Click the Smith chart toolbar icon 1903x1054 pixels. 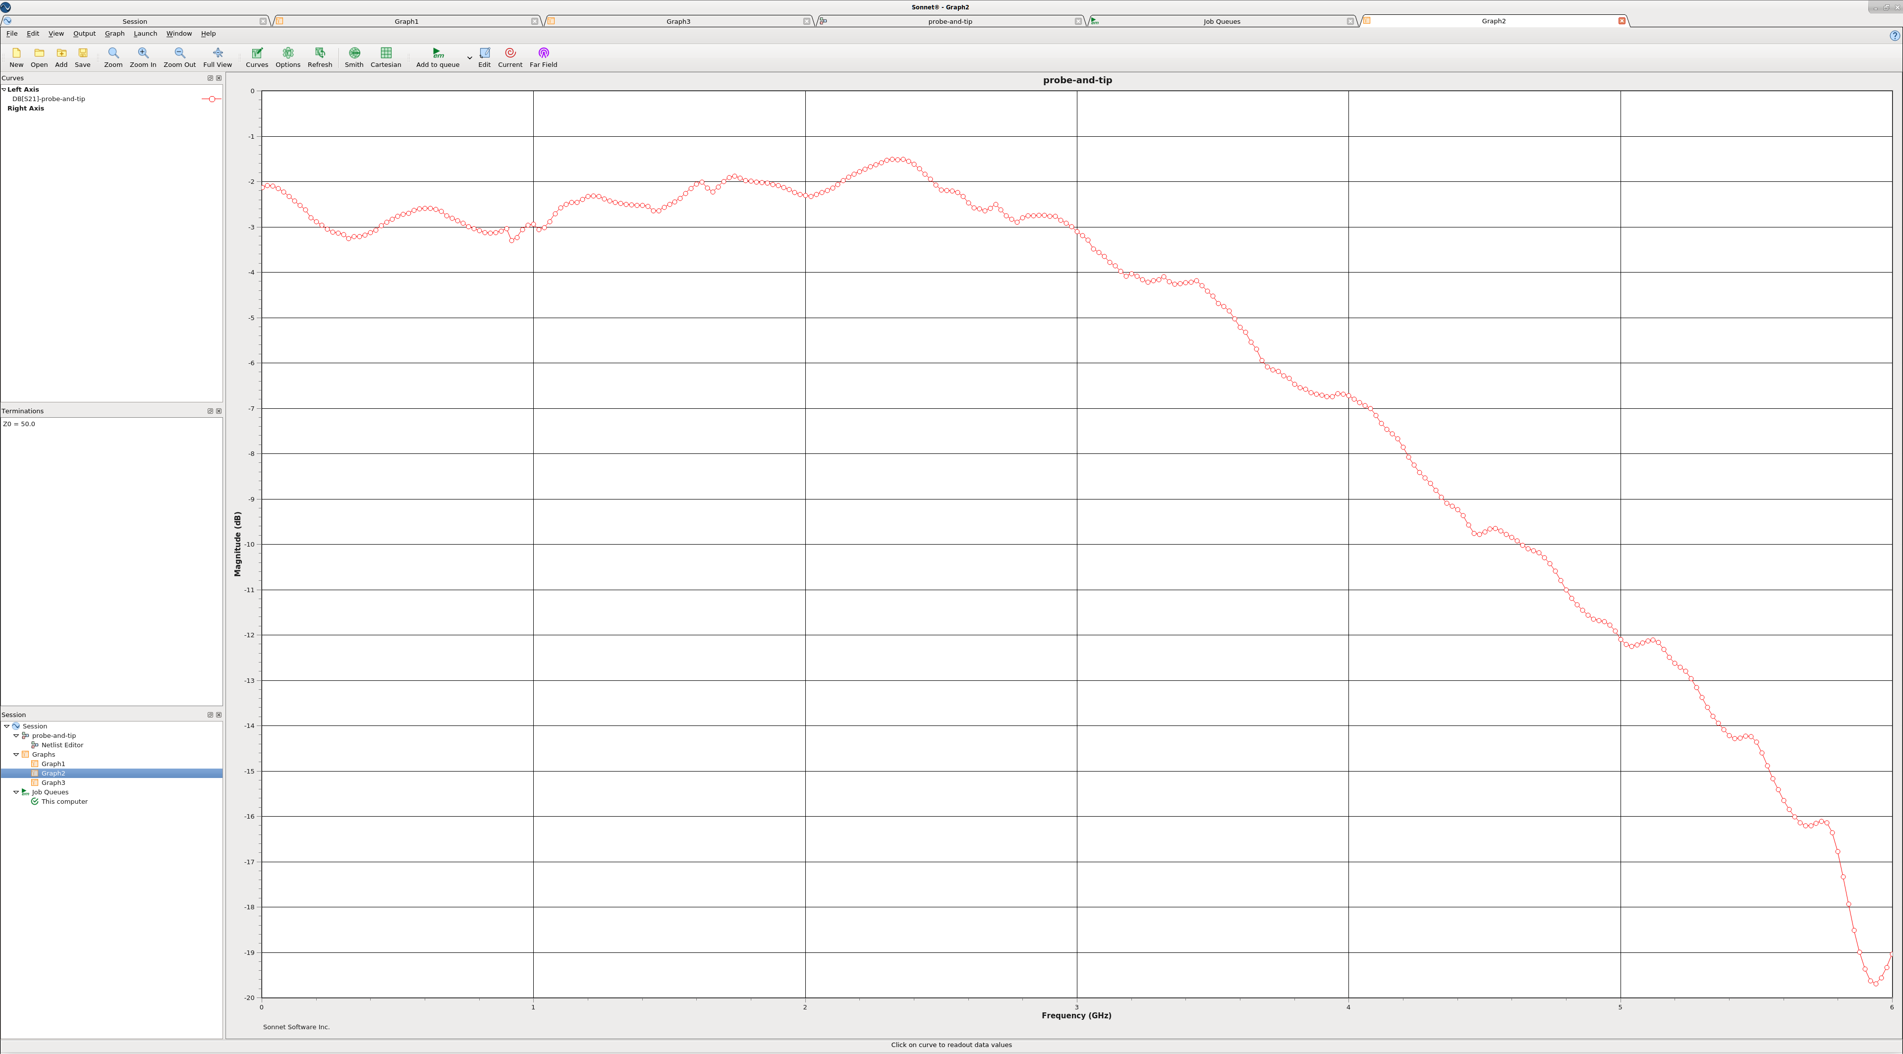pyautogui.click(x=354, y=53)
